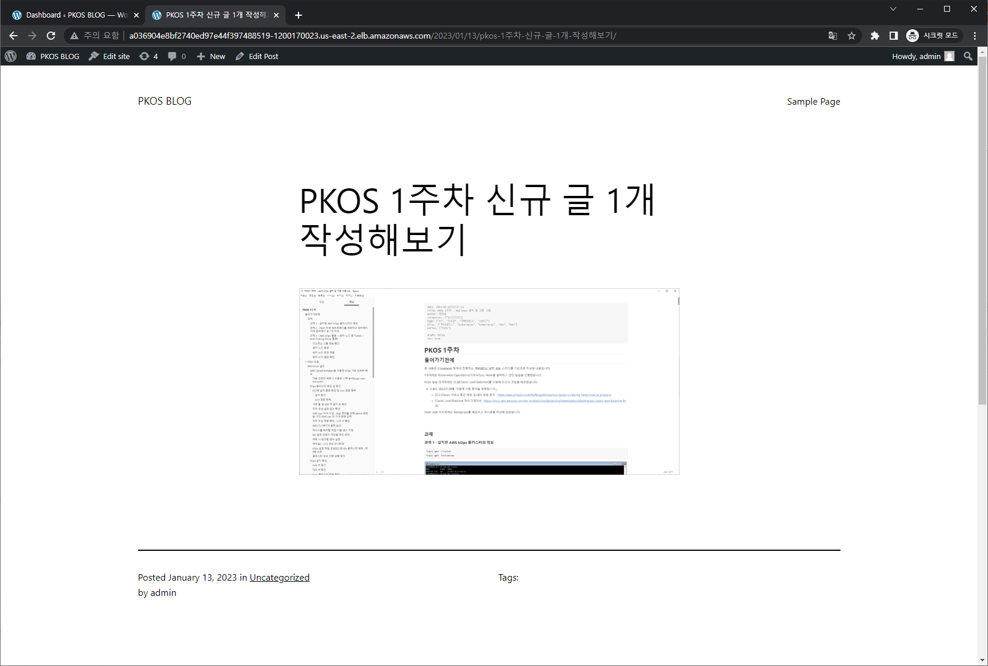This screenshot has height=666, width=988.
Task: Open the 시크릿 모드 profile icon
Action: coord(912,36)
